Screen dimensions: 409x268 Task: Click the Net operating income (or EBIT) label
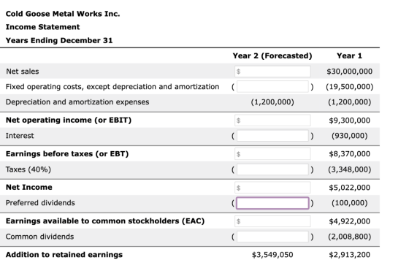(x=69, y=120)
